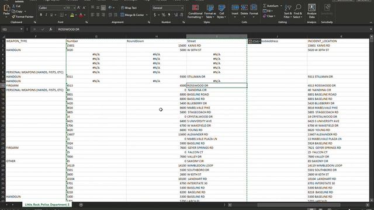Image resolution: width=374 pixels, height=210 pixels.
Task: Click the AutoSum button
Action: 271,6
